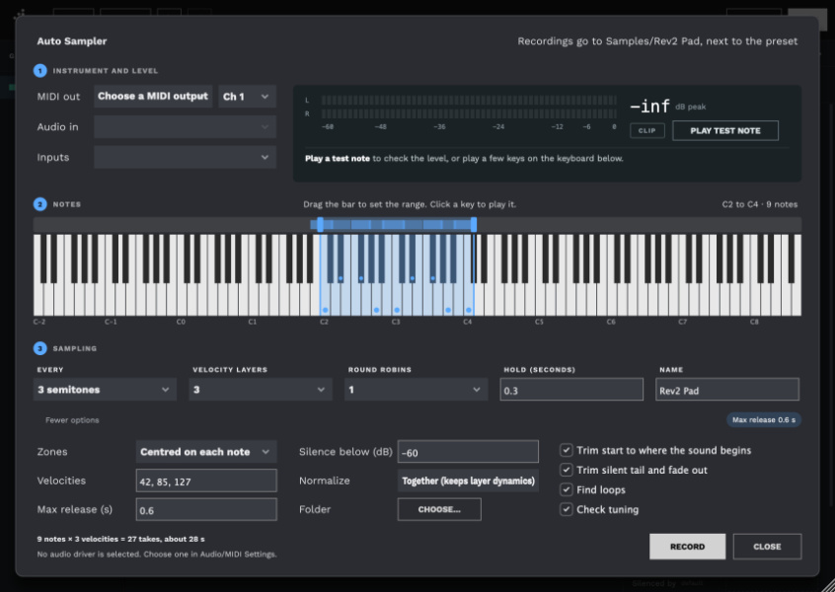
Task: Click the step 1 Instrument and Level badge
Action: (x=39, y=70)
